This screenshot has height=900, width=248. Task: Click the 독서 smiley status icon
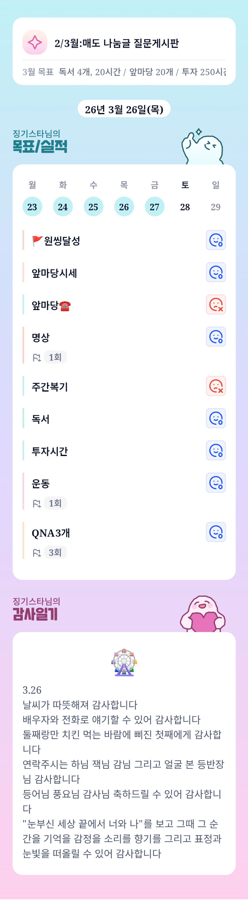[216, 418]
